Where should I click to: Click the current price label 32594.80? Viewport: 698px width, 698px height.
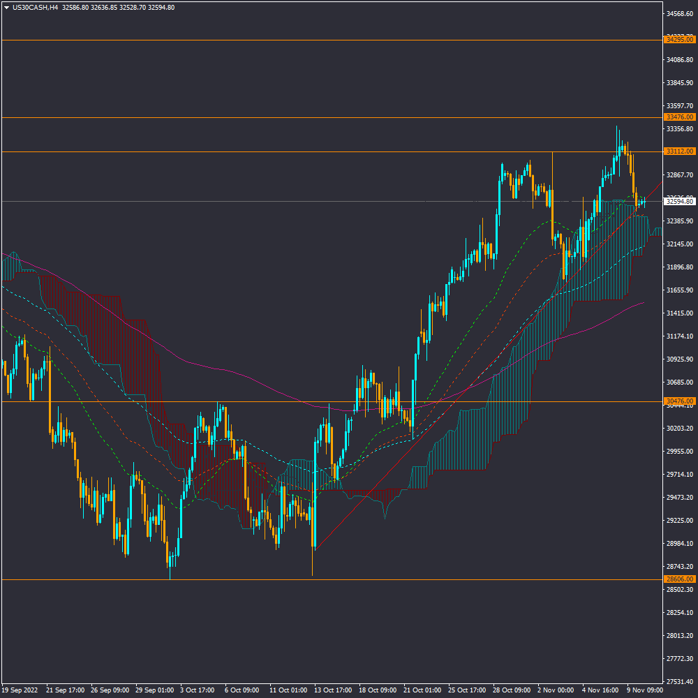coord(680,202)
